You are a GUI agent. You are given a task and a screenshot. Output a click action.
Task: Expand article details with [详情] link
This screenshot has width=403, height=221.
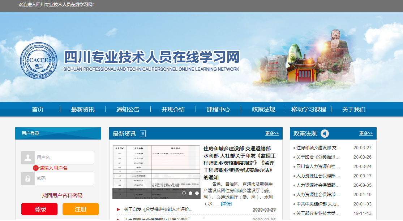[x=226, y=204]
